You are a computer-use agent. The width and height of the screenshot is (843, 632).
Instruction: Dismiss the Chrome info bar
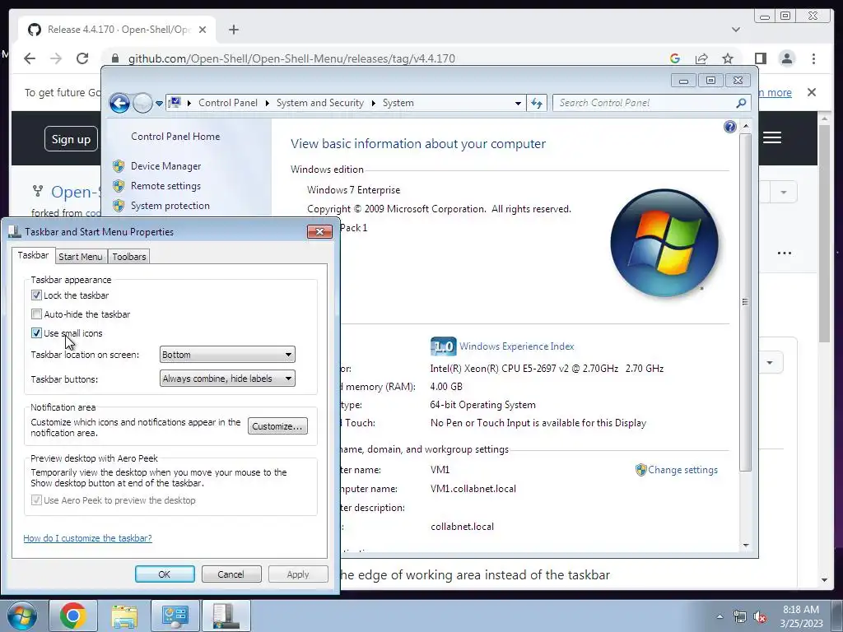coord(812,92)
